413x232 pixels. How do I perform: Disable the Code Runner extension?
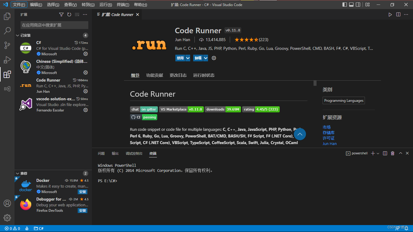tap(180, 58)
